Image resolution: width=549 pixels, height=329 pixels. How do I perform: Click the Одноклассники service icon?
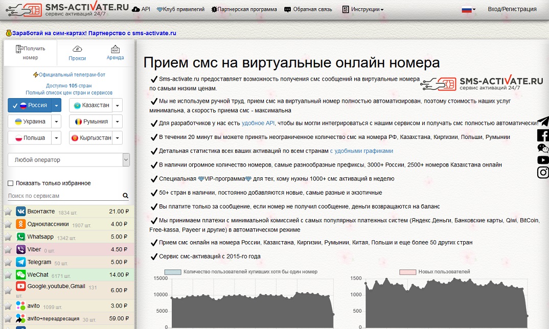point(20,224)
